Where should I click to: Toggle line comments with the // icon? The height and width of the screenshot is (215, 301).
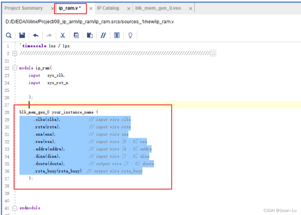coord(103,35)
